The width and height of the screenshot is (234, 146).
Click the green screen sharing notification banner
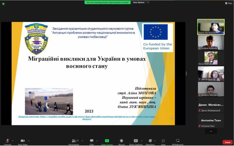tap(108, 2)
